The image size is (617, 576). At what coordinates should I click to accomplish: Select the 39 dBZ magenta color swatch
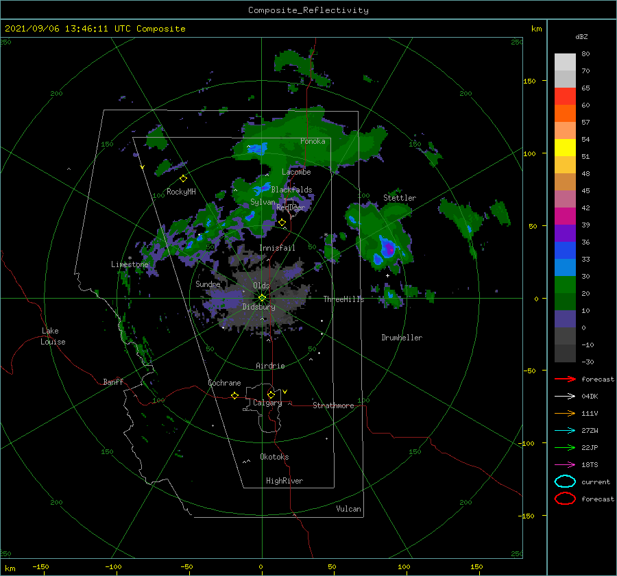tap(565, 216)
